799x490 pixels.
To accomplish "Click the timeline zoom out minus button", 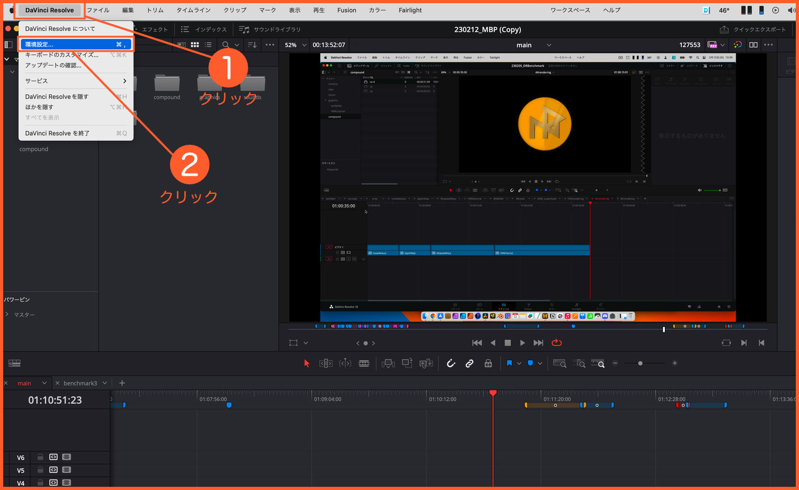I will (x=615, y=363).
